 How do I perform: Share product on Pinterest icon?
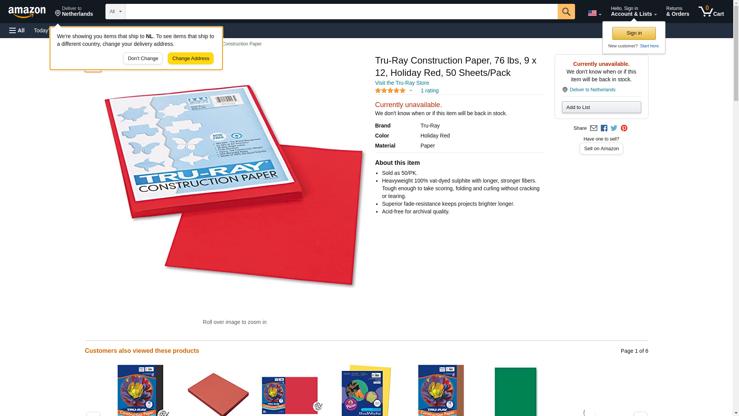coord(624,128)
